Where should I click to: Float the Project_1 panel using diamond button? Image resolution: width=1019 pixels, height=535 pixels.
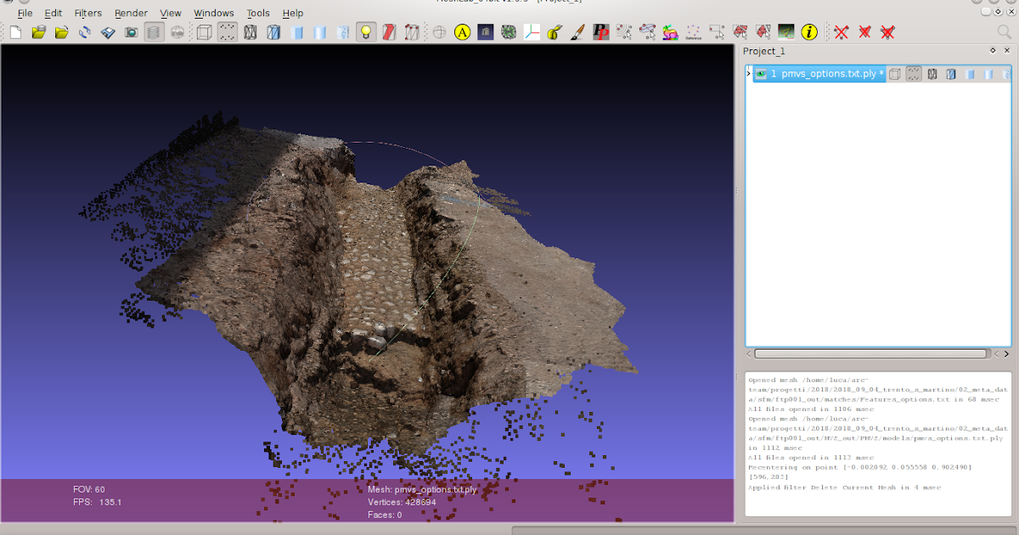[x=993, y=51]
